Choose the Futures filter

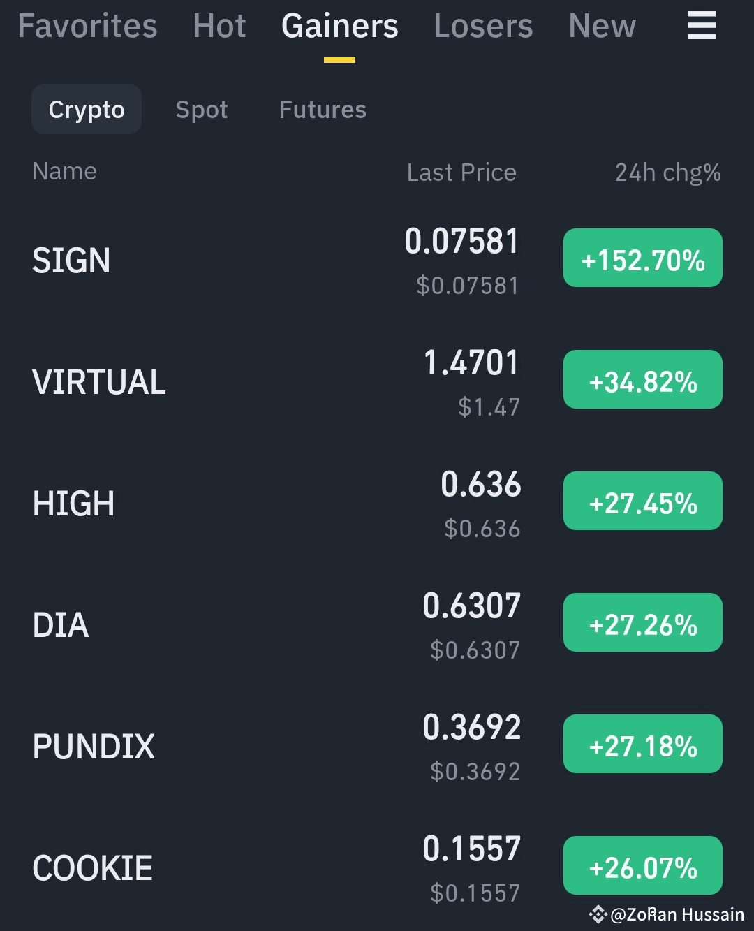pyautogui.click(x=323, y=110)
